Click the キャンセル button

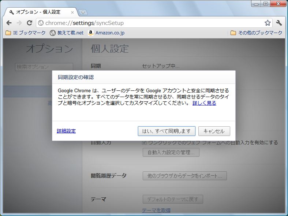214,131
